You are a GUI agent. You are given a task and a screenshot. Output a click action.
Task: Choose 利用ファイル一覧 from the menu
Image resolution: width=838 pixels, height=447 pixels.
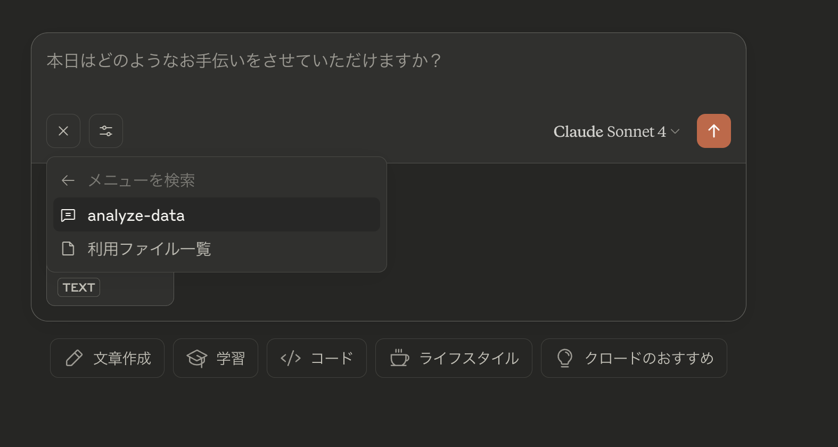click(x=217, y=249)
